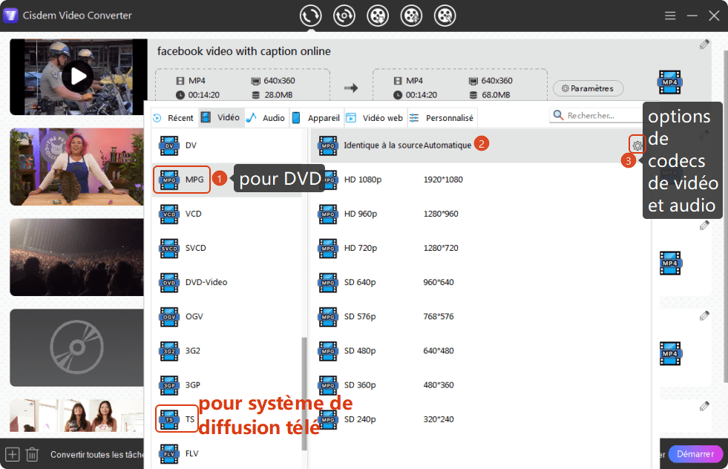Play the first video thumbnail

[78, 76]
